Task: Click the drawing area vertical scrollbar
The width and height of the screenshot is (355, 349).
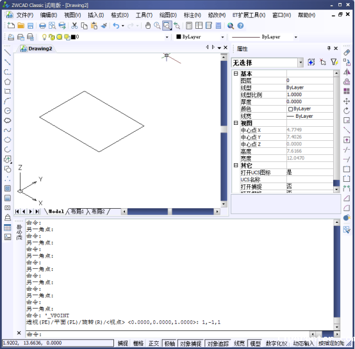Action: 224,130
